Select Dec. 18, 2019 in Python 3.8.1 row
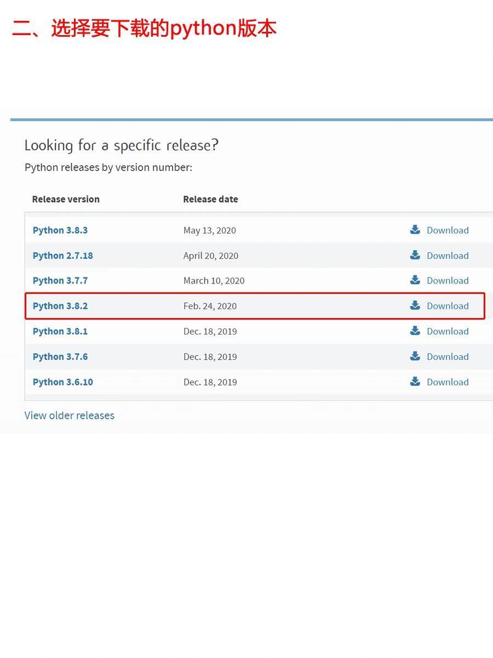Image resolution: width=493 pixels, height=658 pixels. click(210, 331)
